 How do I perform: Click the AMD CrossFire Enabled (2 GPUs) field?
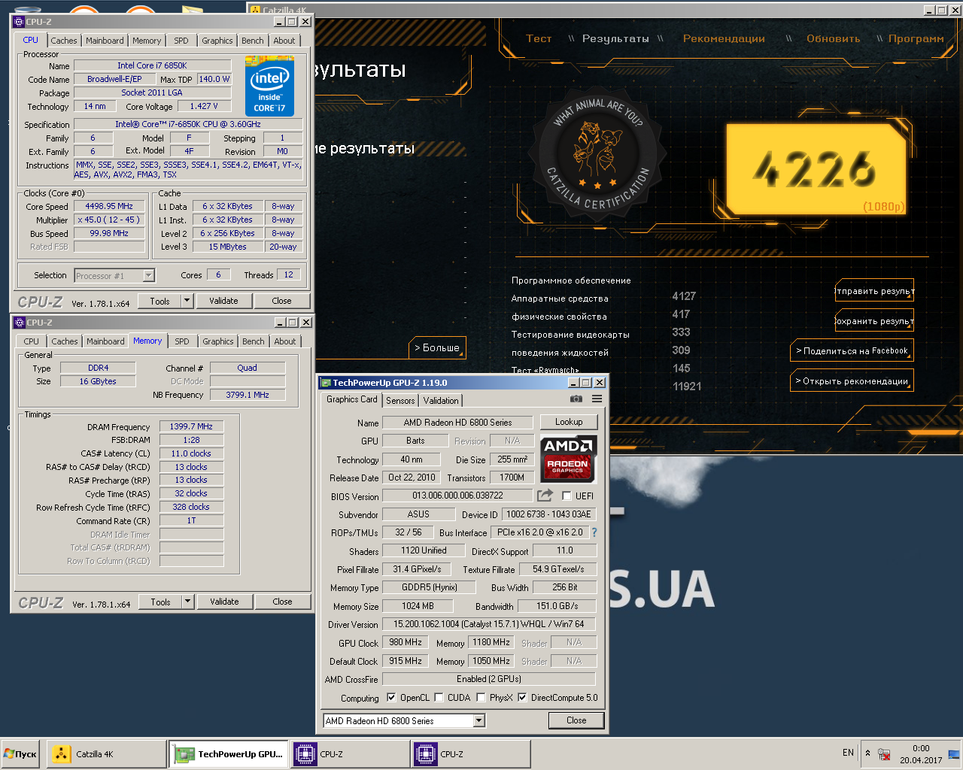click(488, 679)
